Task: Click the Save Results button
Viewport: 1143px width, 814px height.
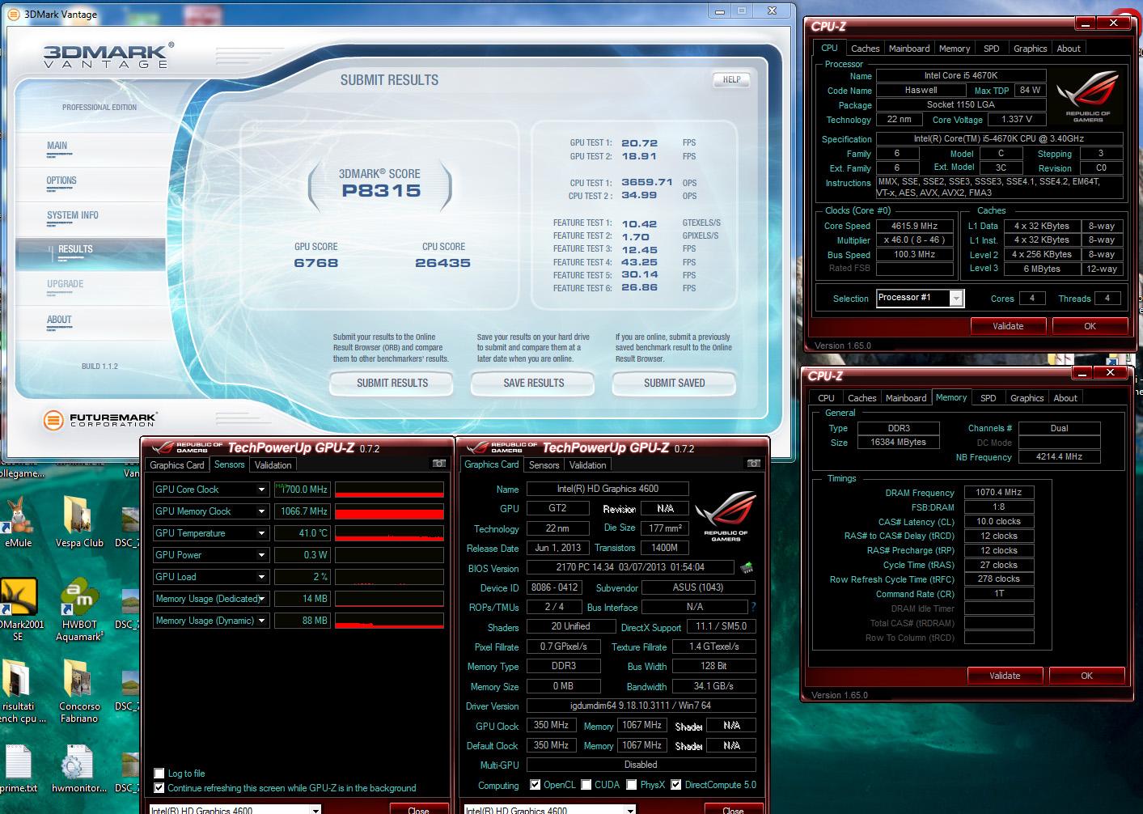Action: coord(534,383)
